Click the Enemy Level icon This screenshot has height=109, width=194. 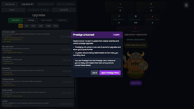click(136, 16)
